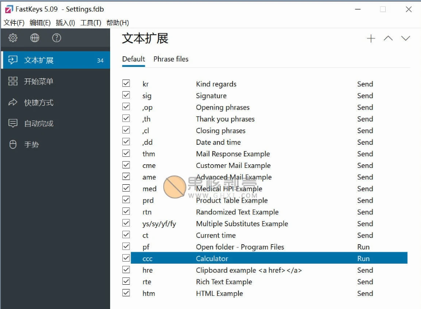Uncheck the rte entry checkbox
The height and width of the screenshot is (309, 421).
click(x=126, y=281)
